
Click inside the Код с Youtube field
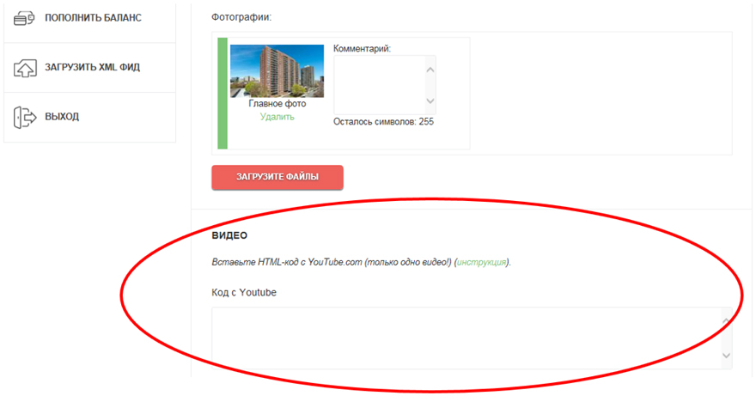464,338
